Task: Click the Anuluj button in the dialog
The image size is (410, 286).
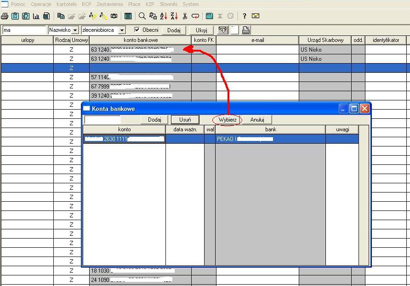Action: 257,120
